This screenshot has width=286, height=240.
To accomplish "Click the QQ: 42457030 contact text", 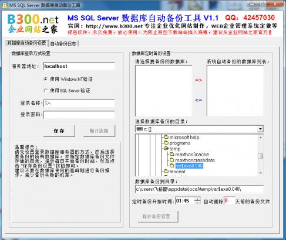I will pos(250,18).
